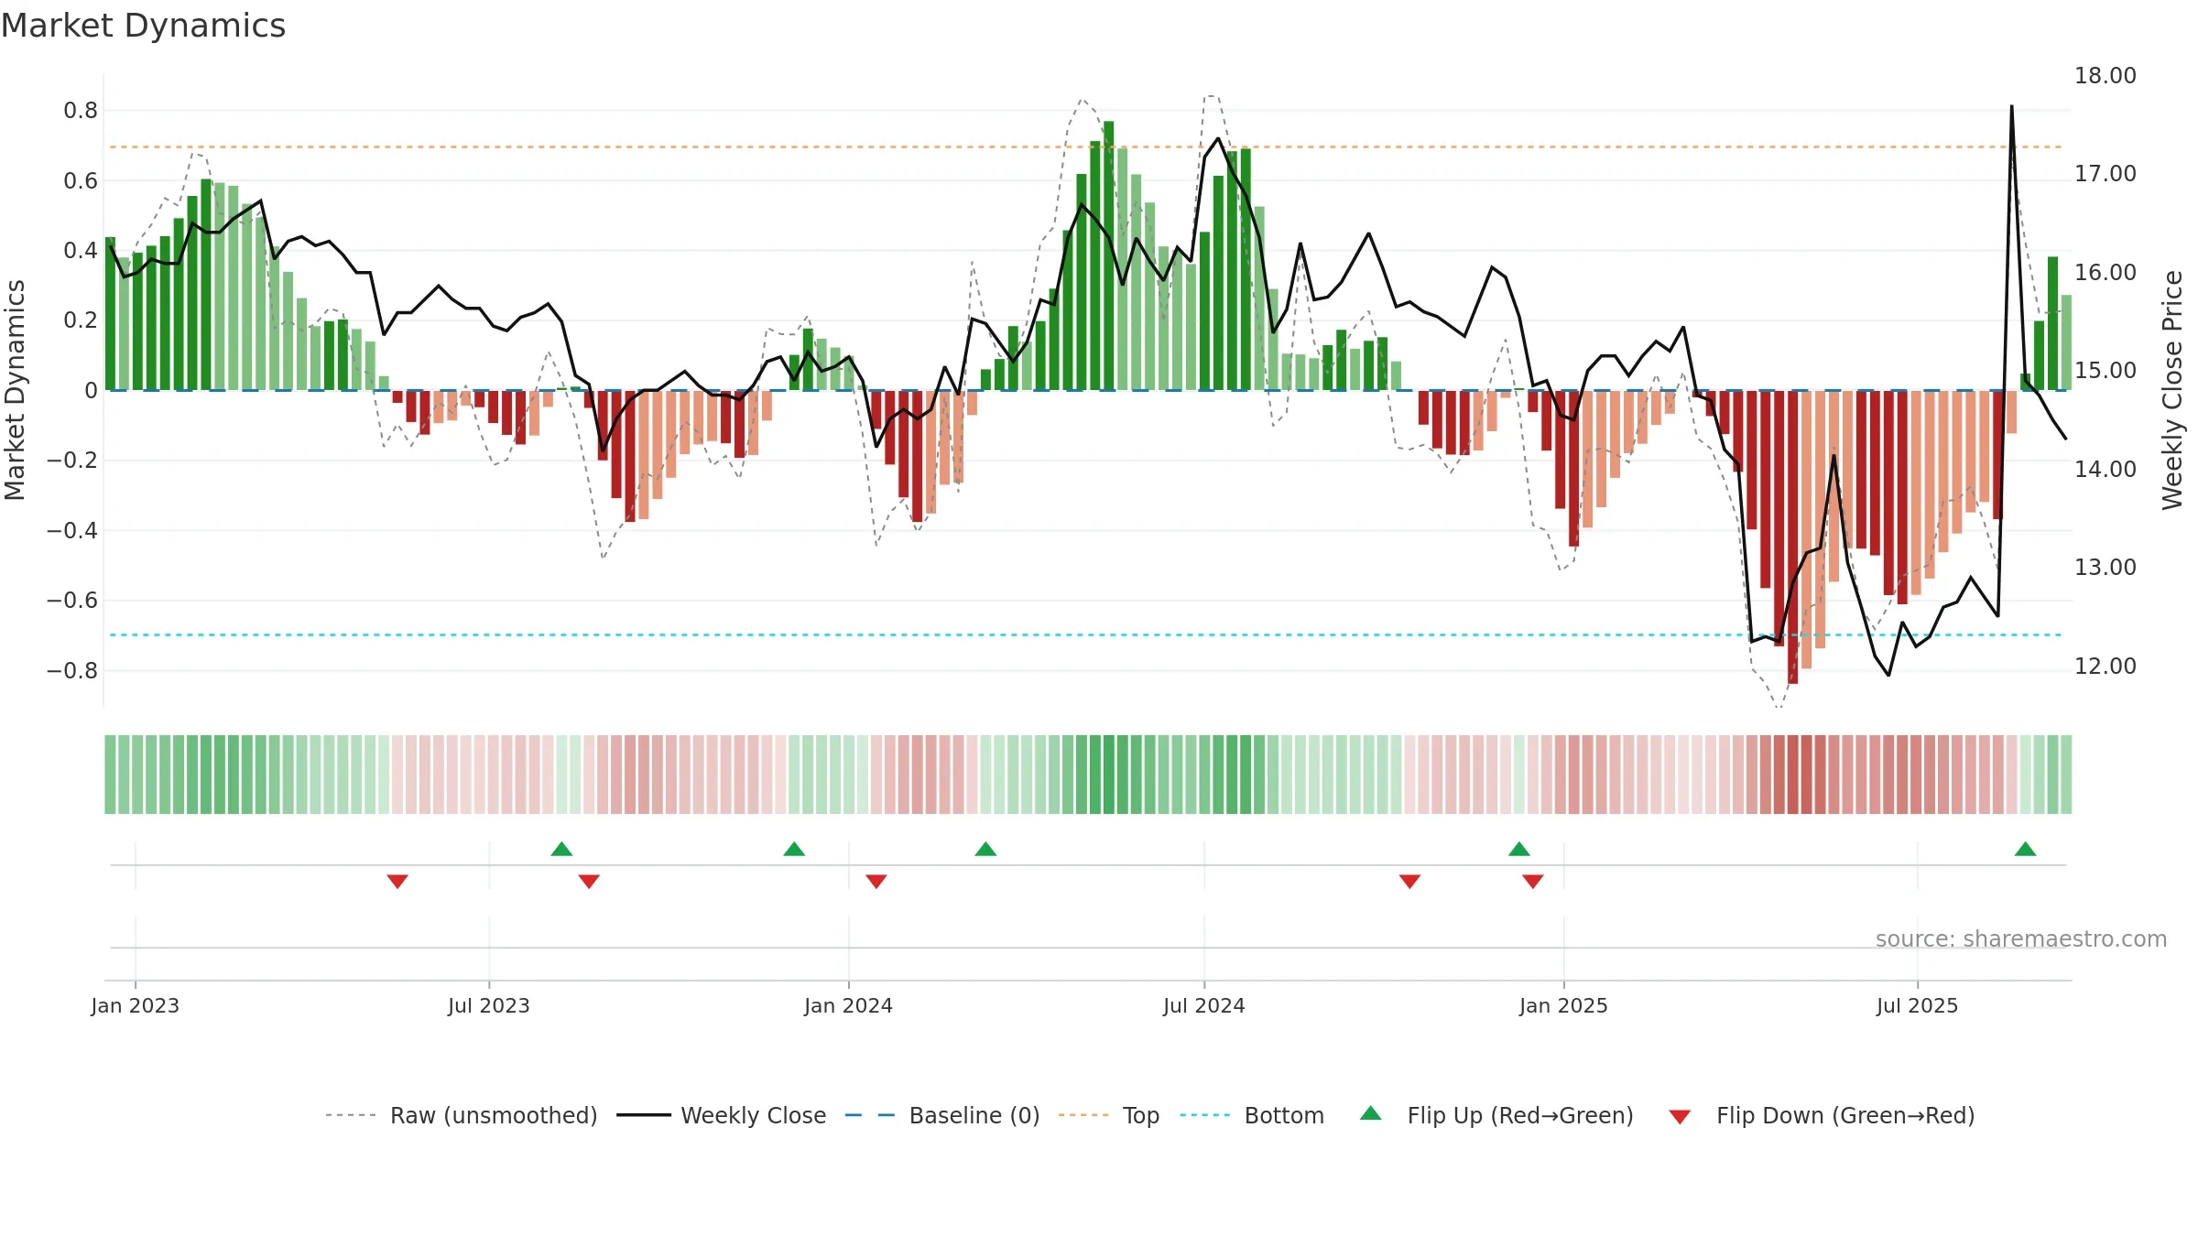Click the source: sharemaestro.com text
The image size is (2198, 1236).
2021,938
